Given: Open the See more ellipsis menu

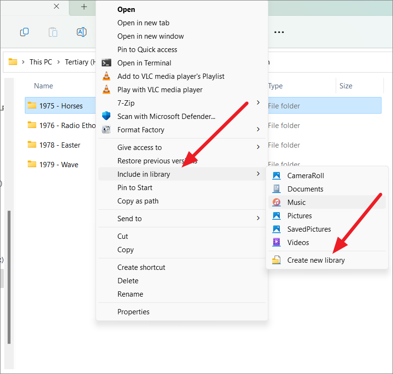Looking at the screenshot, I should 279,32.
